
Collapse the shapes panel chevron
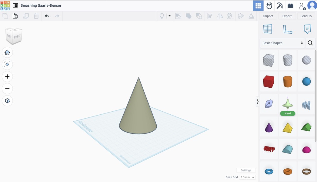click(258, 102)
